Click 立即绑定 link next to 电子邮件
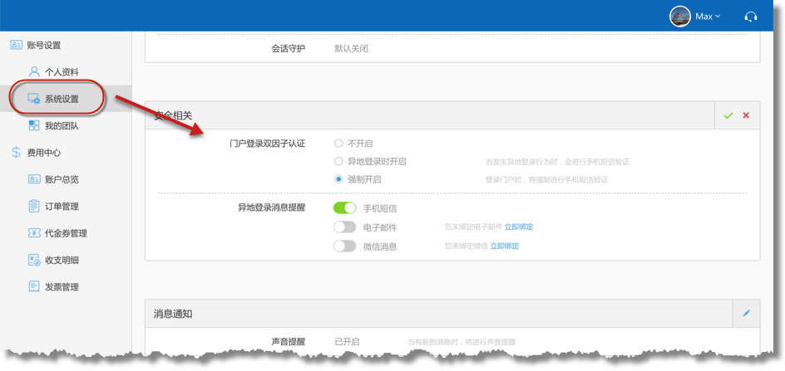 tap(519, 227)
